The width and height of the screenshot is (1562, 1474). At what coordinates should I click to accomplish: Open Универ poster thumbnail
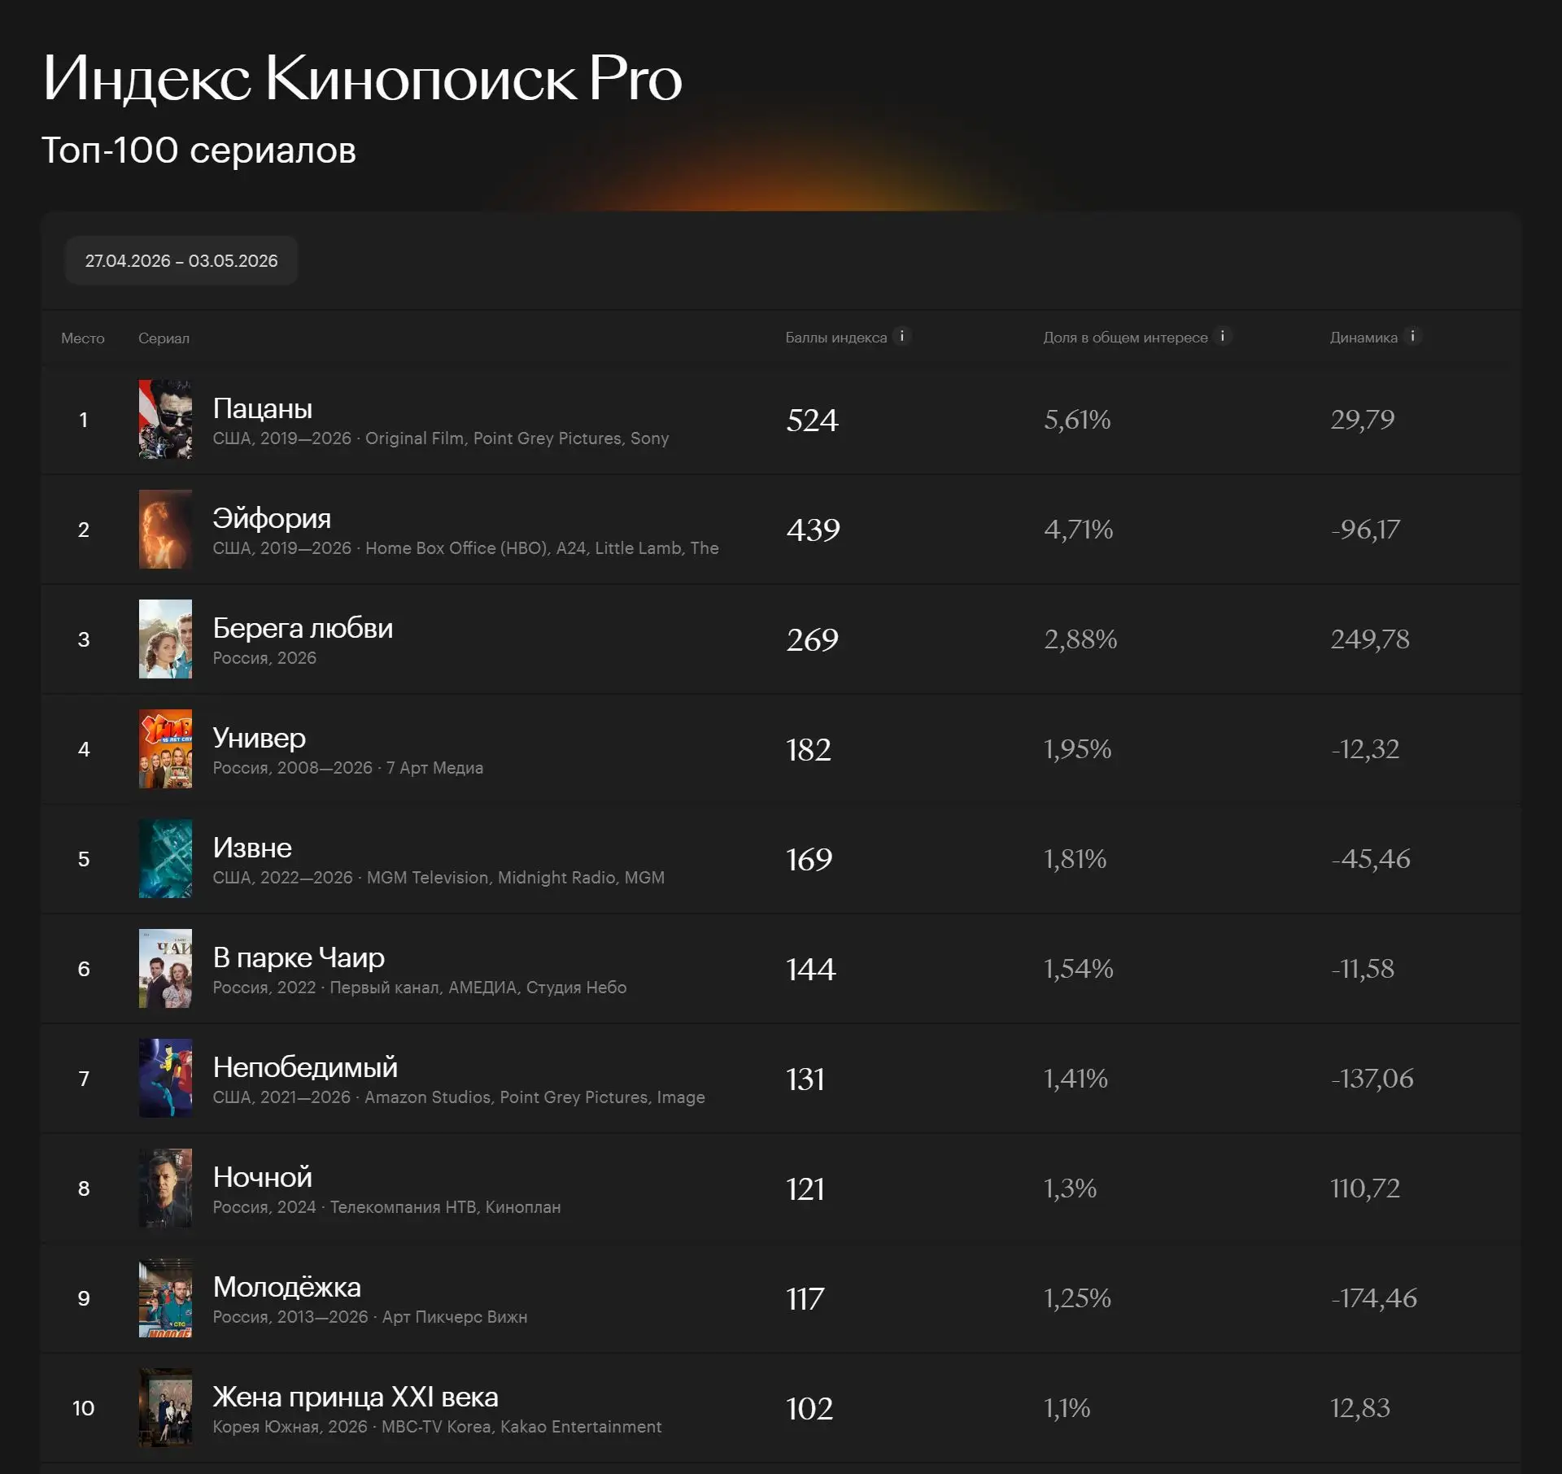pos(165,748)
